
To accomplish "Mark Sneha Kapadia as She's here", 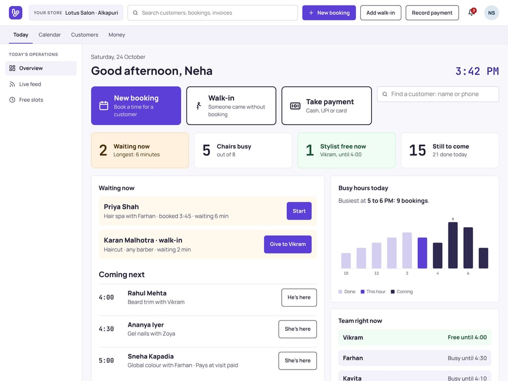I will coord(298,361).
